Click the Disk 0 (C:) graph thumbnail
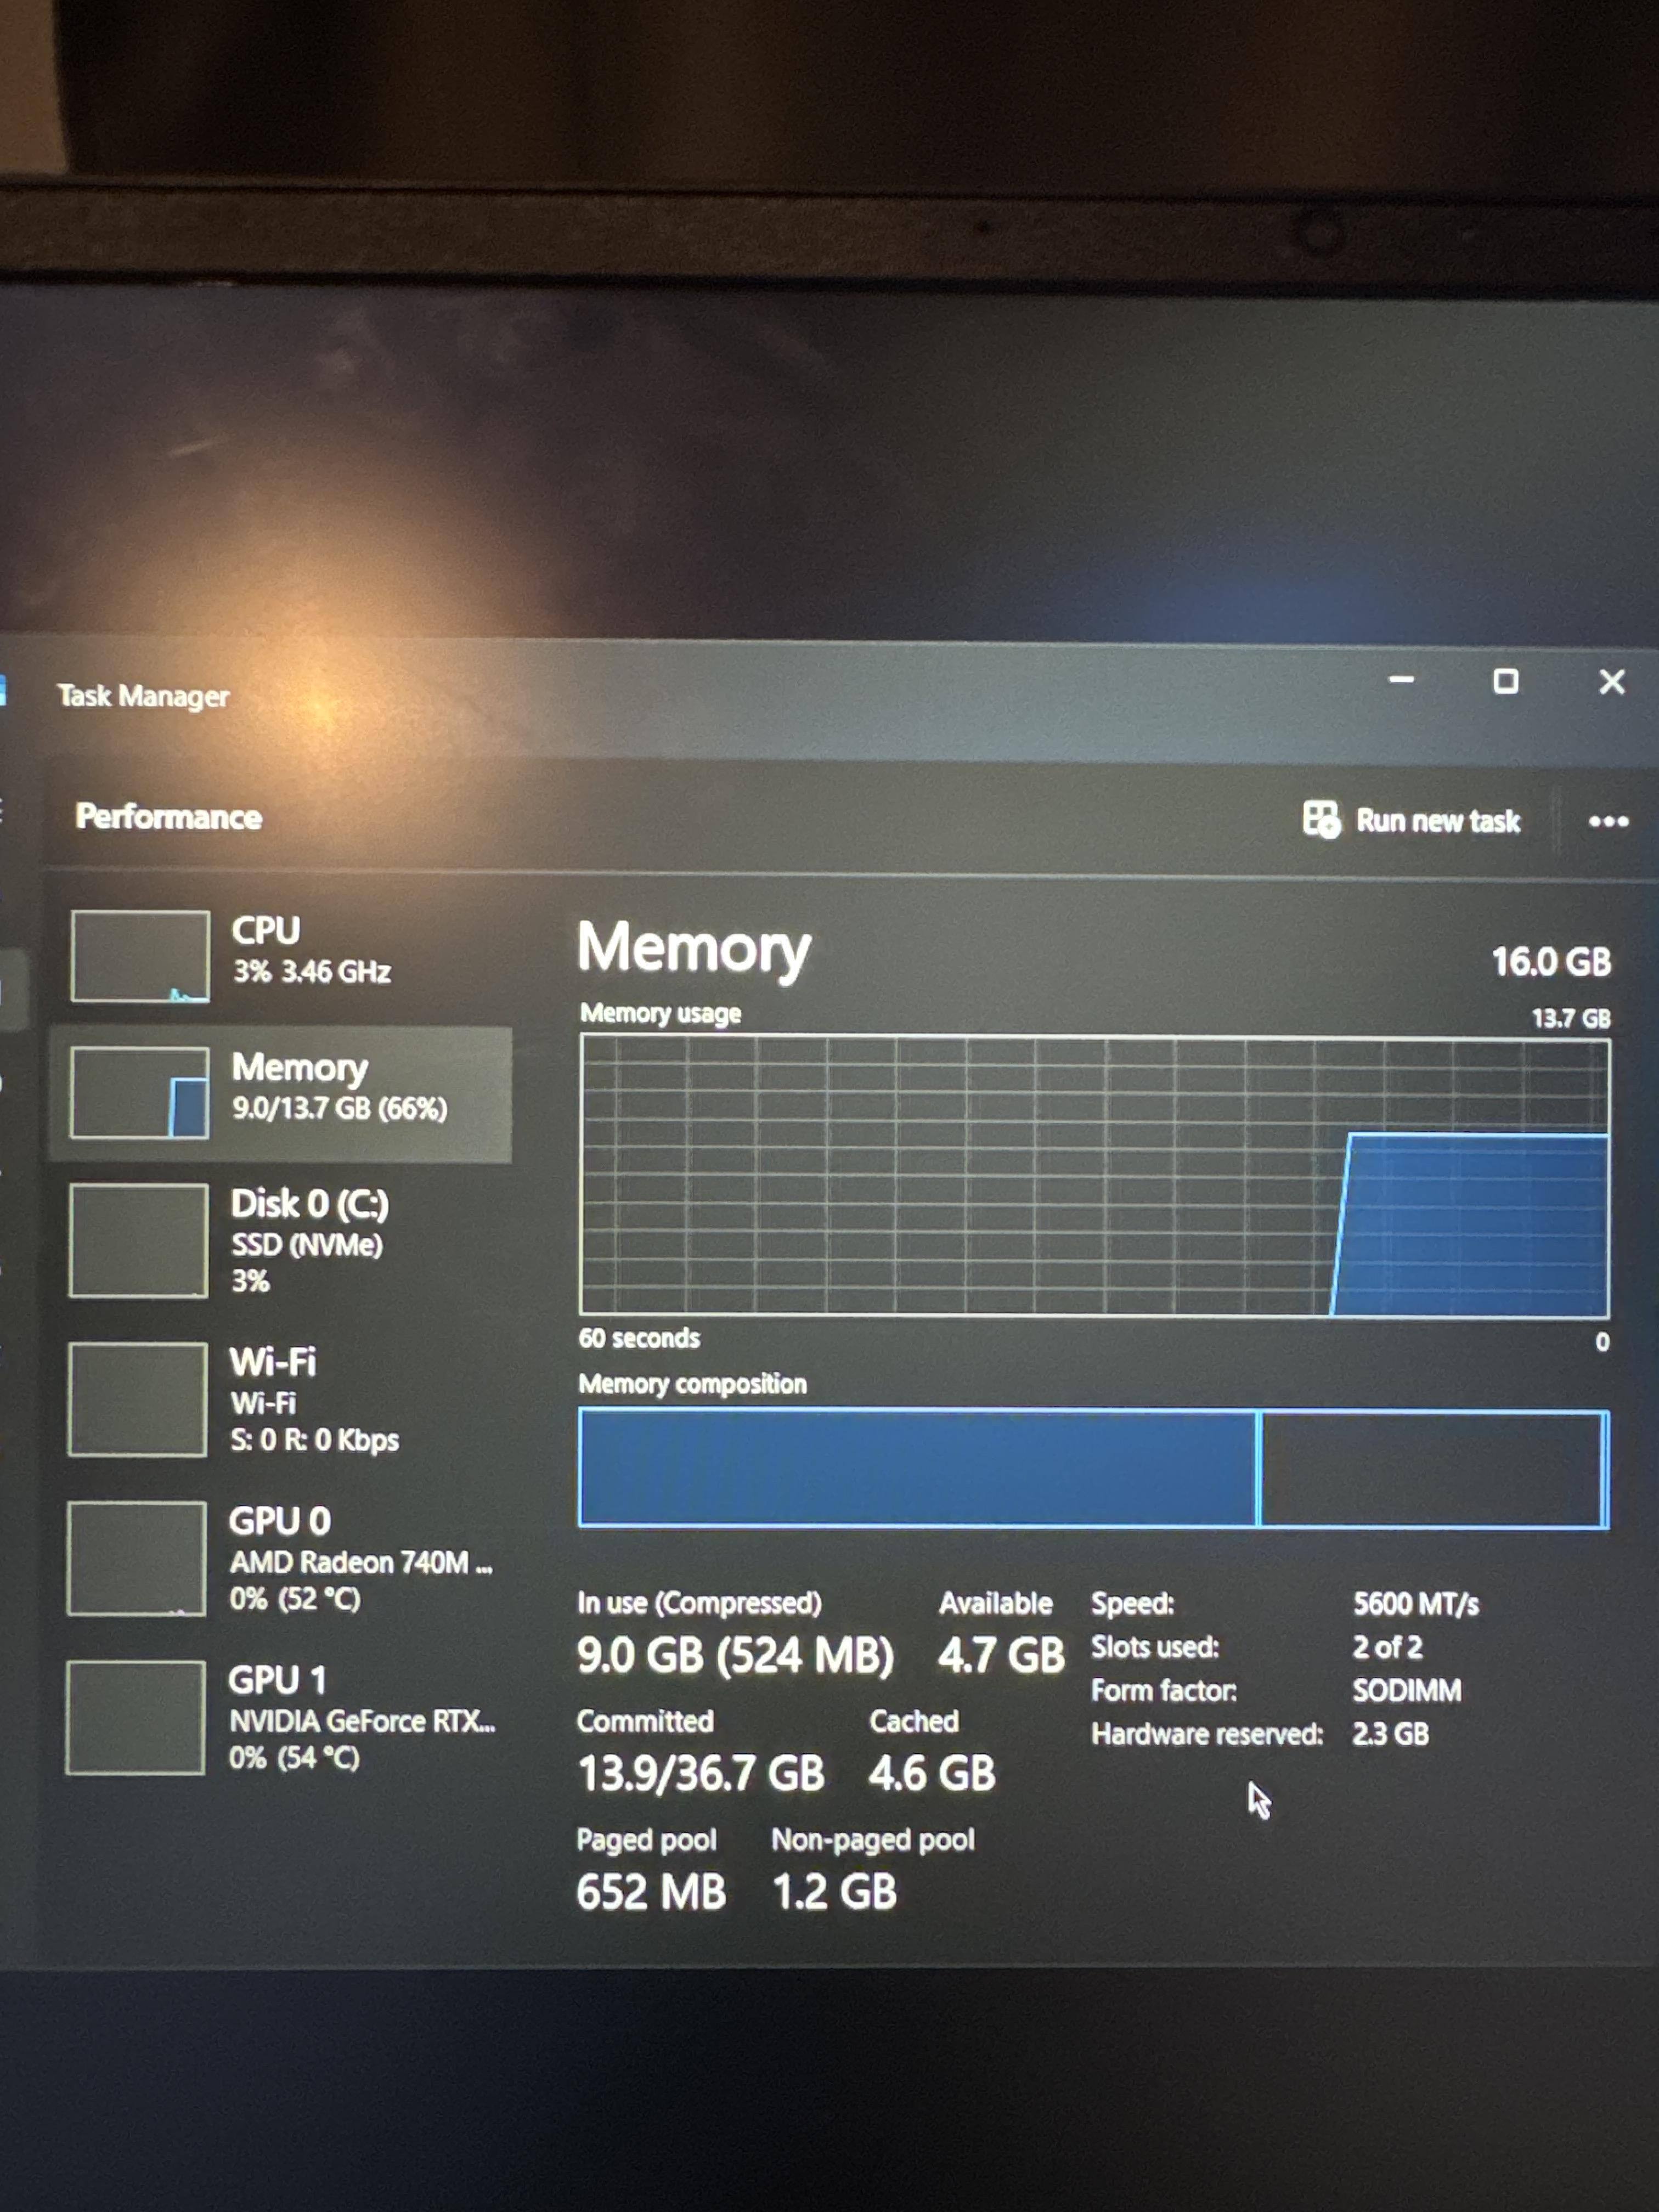Screen dimensions: 1659x2212 [x=138, y=1240]
